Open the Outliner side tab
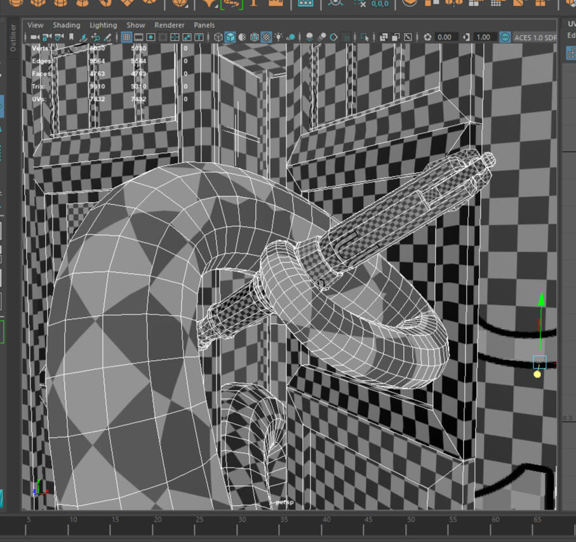This screenshot has height=542, width=576. (13, 38)
